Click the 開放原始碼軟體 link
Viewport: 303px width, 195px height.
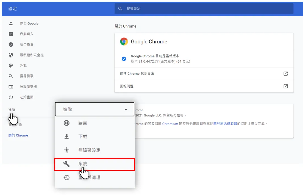[225, 124]
